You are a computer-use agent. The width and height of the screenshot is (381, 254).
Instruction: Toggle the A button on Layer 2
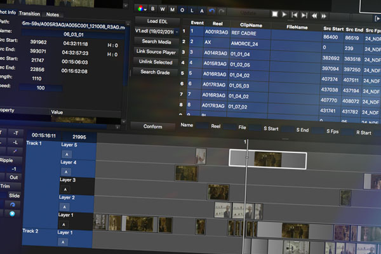click(64, 207)
